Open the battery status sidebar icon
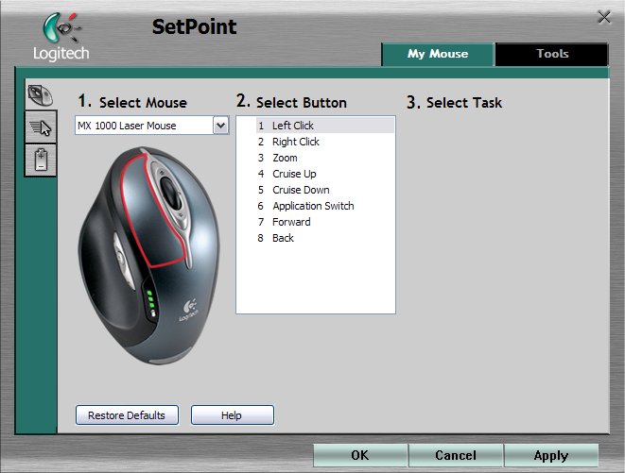The image size is (625, 473). [41, 160]
